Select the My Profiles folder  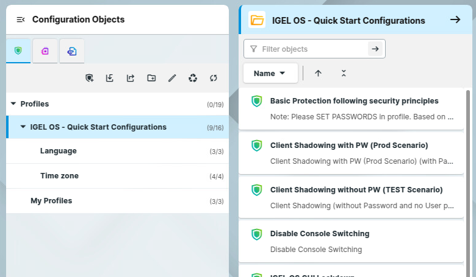pyautogui.click(x=51, y=201)
